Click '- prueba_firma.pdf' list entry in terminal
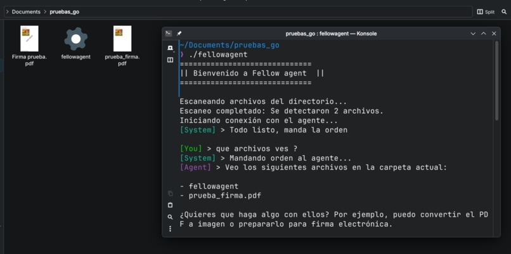 (x=221, y=196)
